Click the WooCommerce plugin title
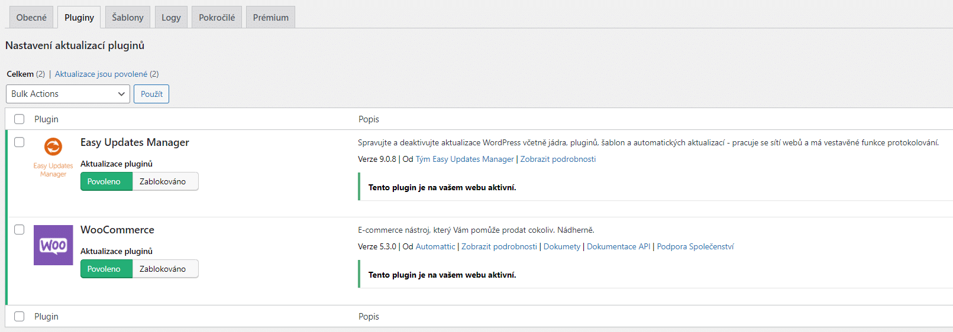 pyautogui.click(x=117, y=230)
